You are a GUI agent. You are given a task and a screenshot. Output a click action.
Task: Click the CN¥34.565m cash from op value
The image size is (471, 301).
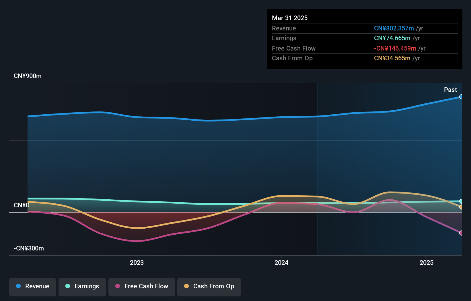pyautogui.click(x=392, y=58)
